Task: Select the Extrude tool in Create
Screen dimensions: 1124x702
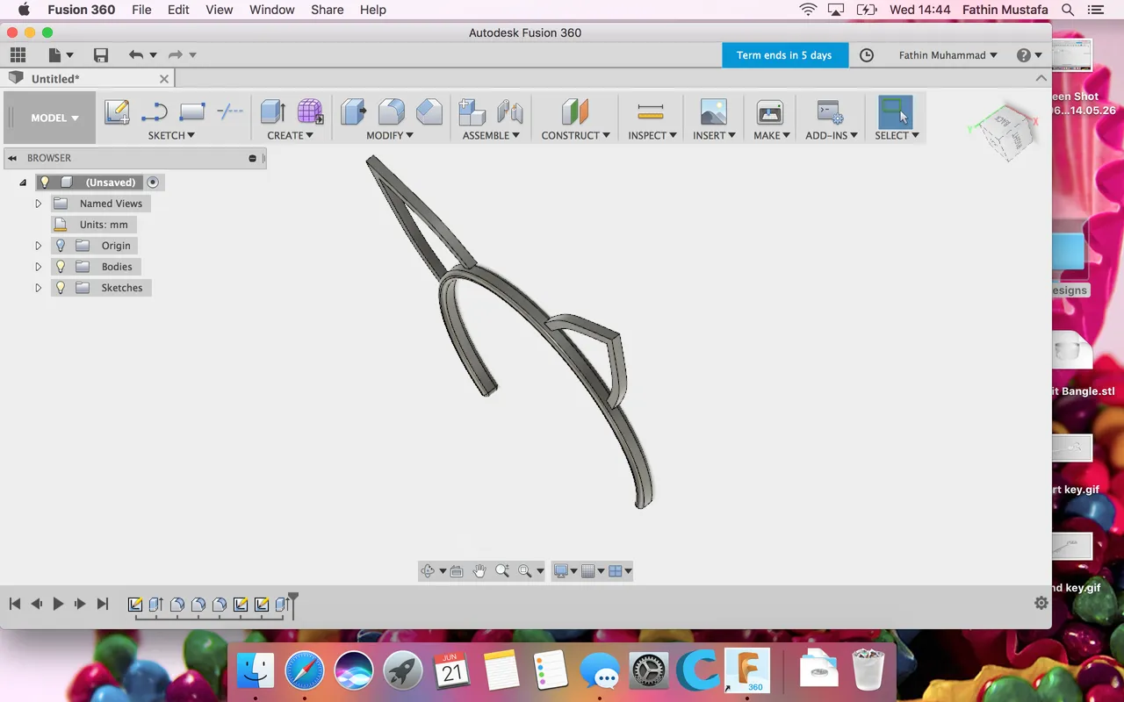Action: 273,111
